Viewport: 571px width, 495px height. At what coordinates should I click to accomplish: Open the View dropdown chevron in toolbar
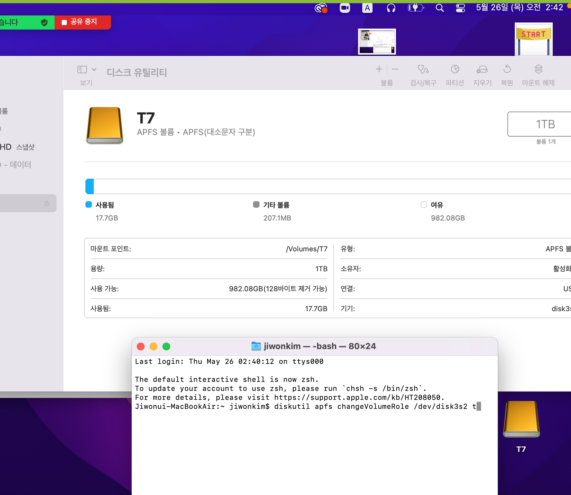click(94, 69)
